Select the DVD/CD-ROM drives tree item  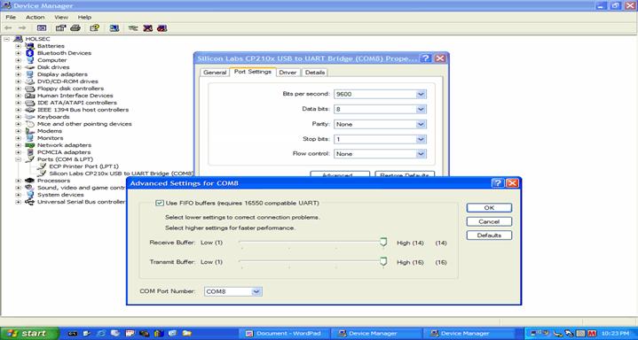coord(67,81)
